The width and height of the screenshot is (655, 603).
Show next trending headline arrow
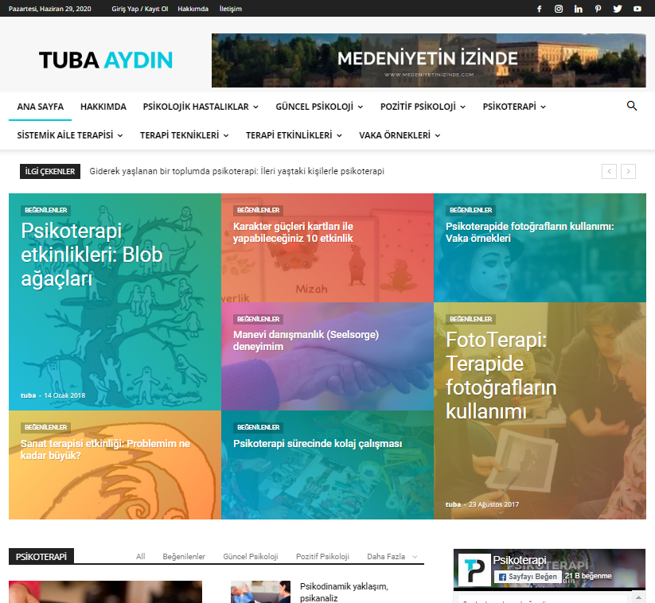pyautogui.click(x=629, y=171)
